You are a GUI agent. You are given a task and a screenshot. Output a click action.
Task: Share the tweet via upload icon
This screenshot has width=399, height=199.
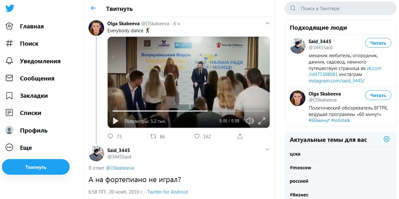click(x=240, y=136)
